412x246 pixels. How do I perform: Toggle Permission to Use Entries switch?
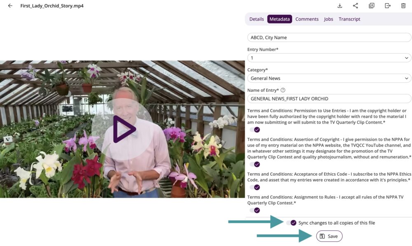(x=255, y=130)
